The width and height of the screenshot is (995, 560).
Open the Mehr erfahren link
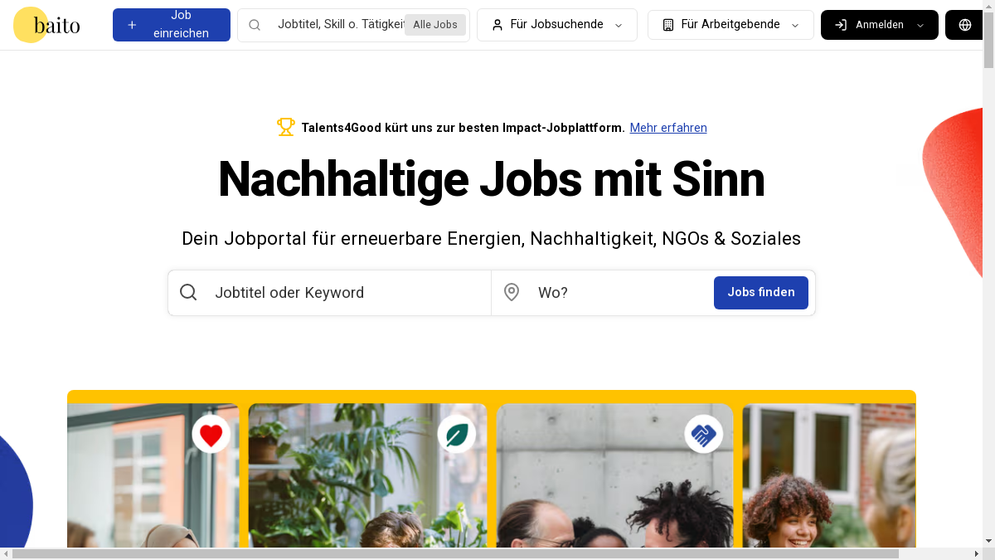pos(668,128)
